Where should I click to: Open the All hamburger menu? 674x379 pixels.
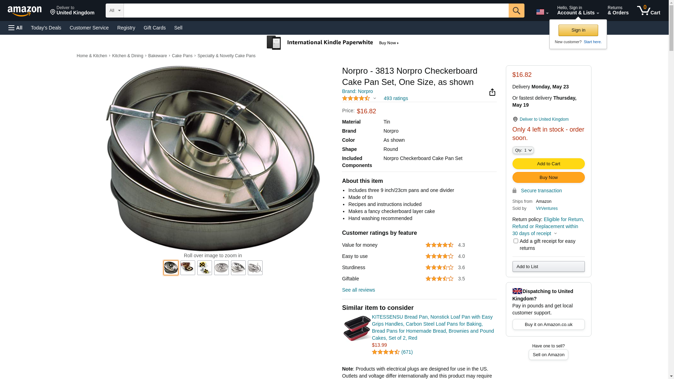15,28
